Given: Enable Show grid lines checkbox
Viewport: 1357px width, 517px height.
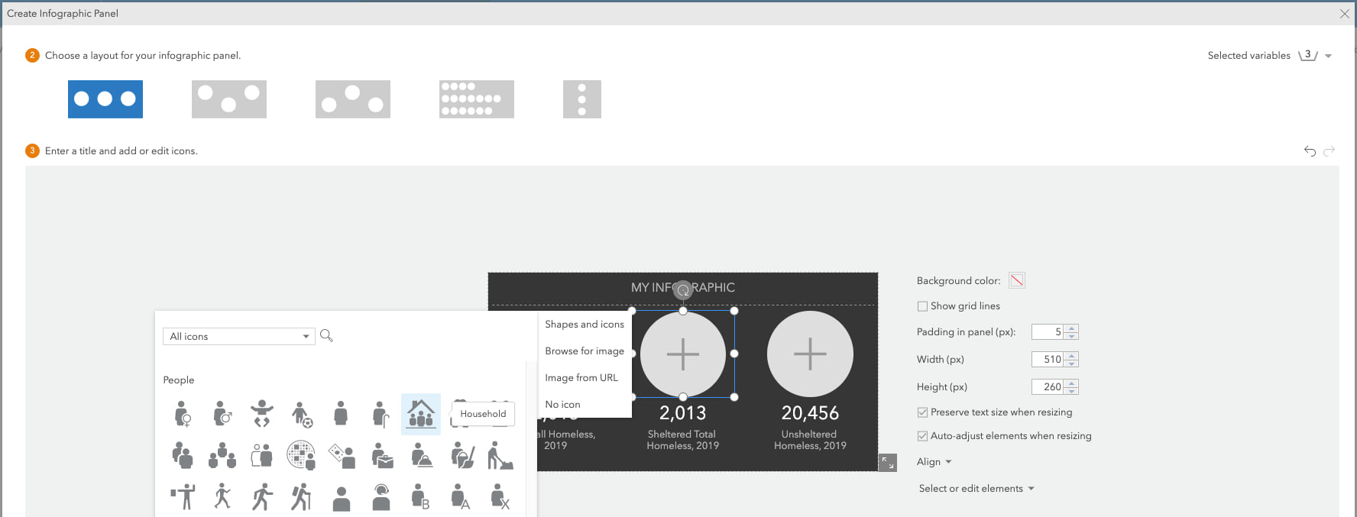Looking at the screenshot, I should click(x=922, y=306).
